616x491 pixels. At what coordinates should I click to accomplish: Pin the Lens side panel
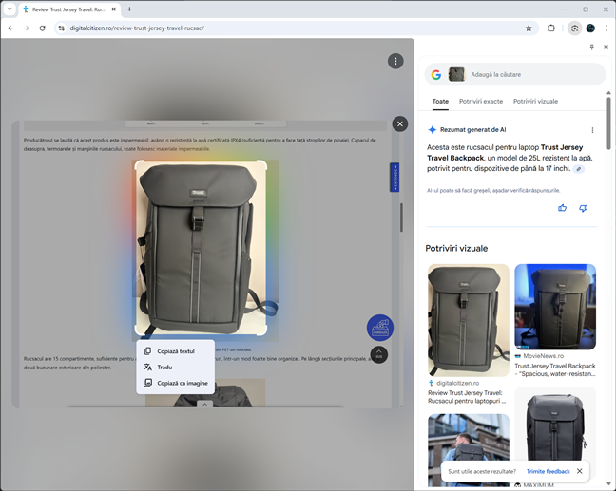click(592, 47)
